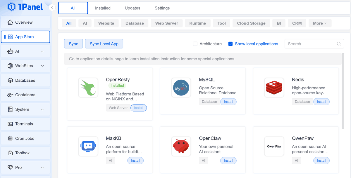Filter apps by AI category
Viewport: 351px width, 178px height.
pyautogui.click(x=85, y=23)
